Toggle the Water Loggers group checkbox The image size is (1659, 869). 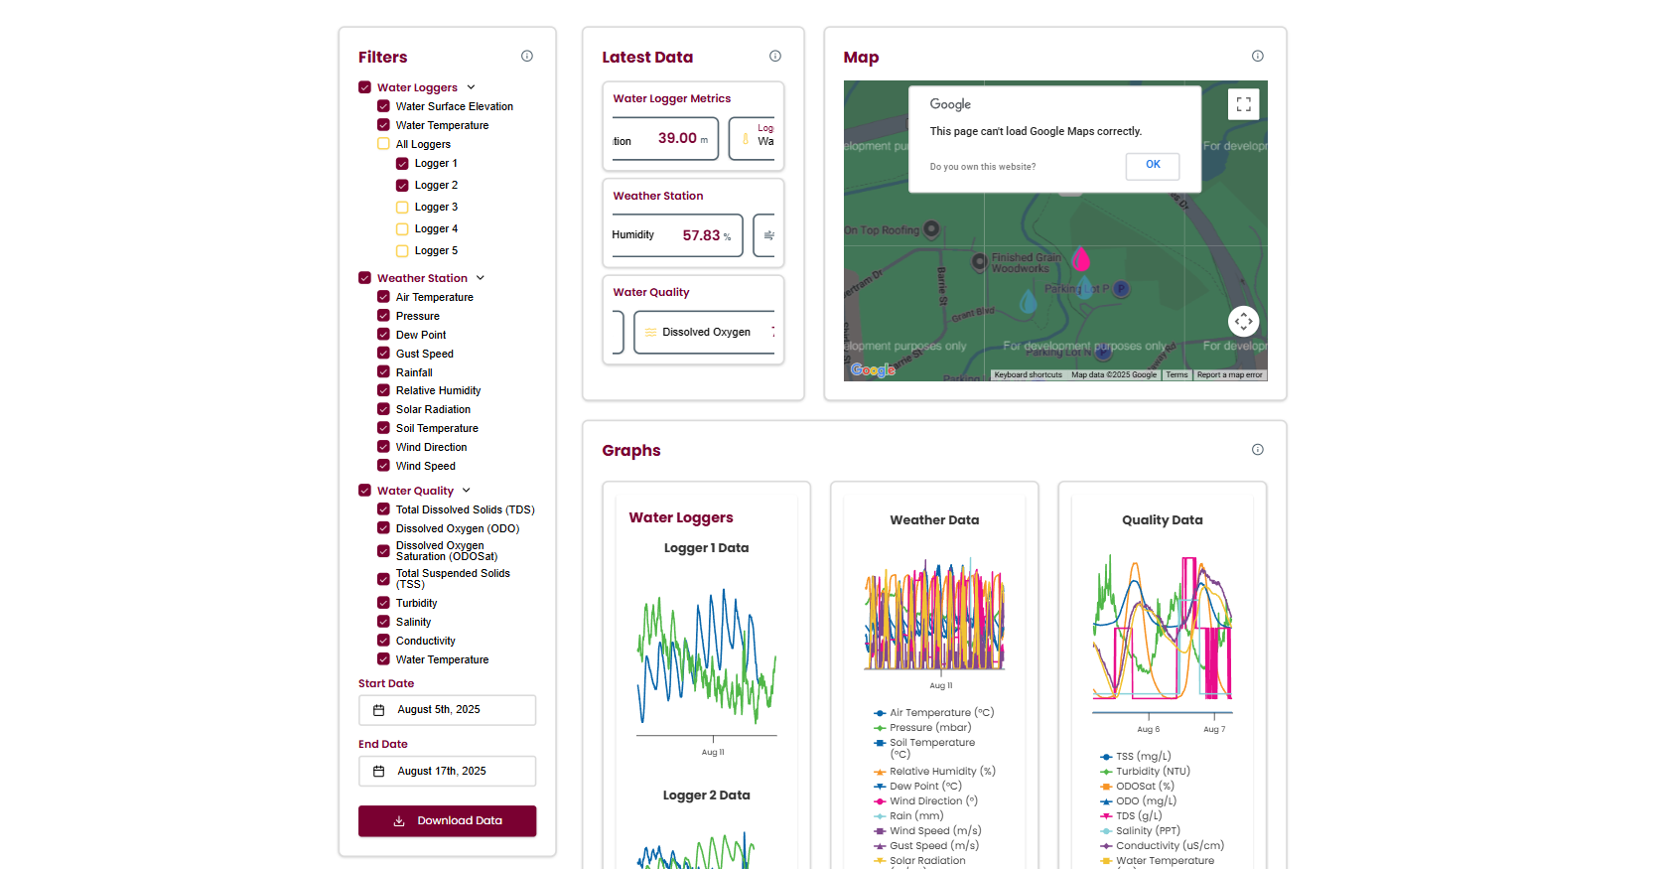point(364,87)
